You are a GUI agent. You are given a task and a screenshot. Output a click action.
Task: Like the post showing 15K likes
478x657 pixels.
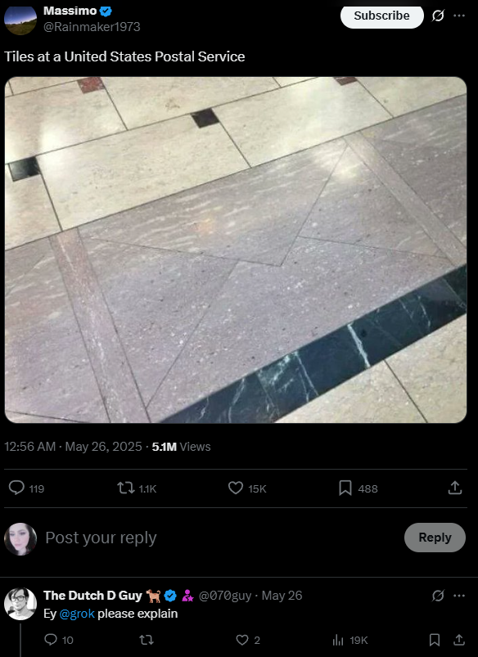tap(236, 488)
